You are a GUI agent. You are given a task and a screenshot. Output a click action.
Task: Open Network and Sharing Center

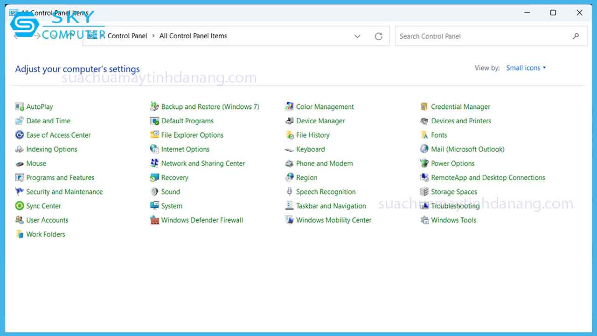pos(203,163)
